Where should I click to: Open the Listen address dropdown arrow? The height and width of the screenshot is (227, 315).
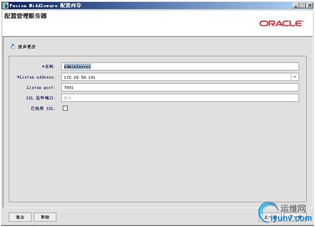pos(295,77)
